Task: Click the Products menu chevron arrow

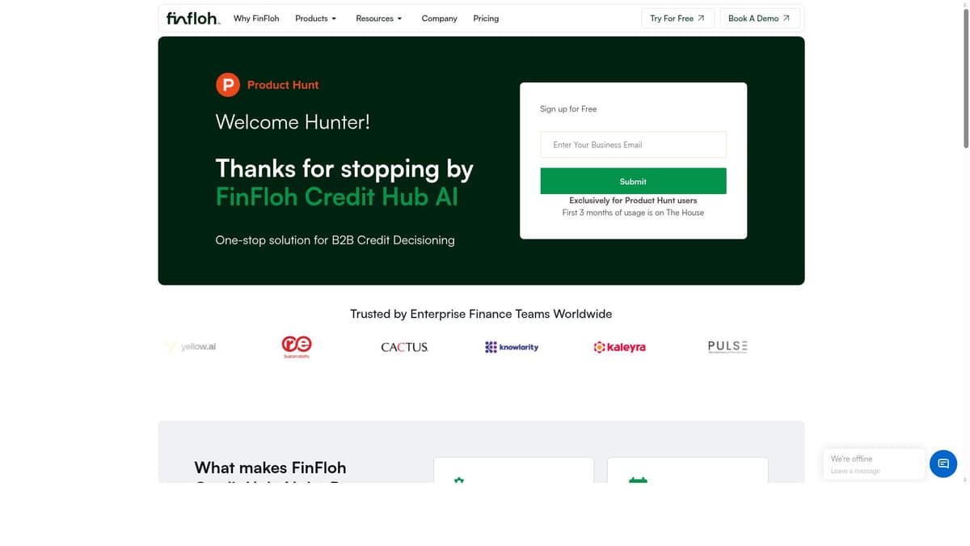Action: tap(333, 19)
